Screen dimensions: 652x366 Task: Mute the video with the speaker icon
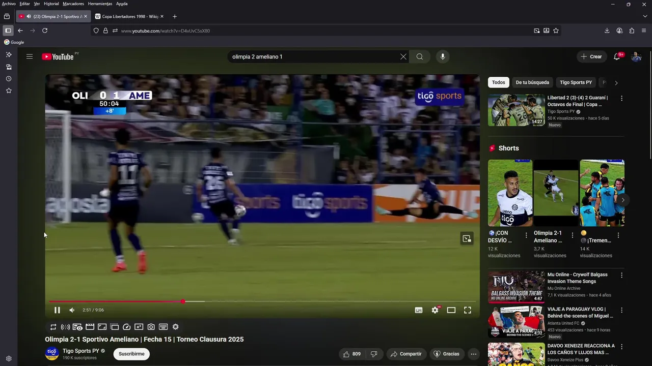72,310
